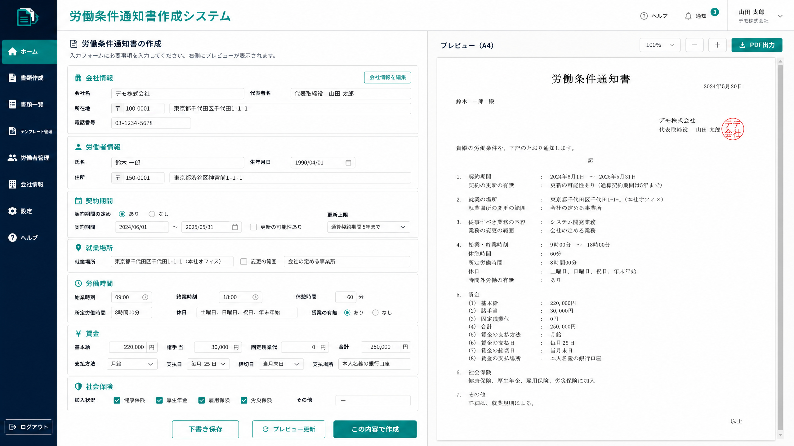Click the 賃金 yen section icon
This screenshot has width=794, height=446.
click(x=78, y=334)
